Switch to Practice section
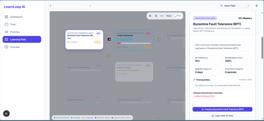This screenshot has height=121, width=264. click(x=22, y=32)
